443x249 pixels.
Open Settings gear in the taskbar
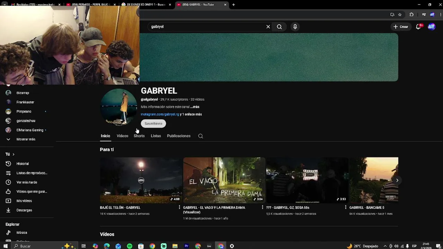232,246
